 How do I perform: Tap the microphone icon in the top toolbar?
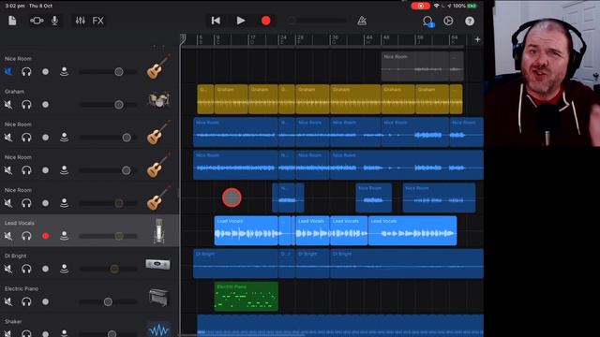tap(54, 21)
